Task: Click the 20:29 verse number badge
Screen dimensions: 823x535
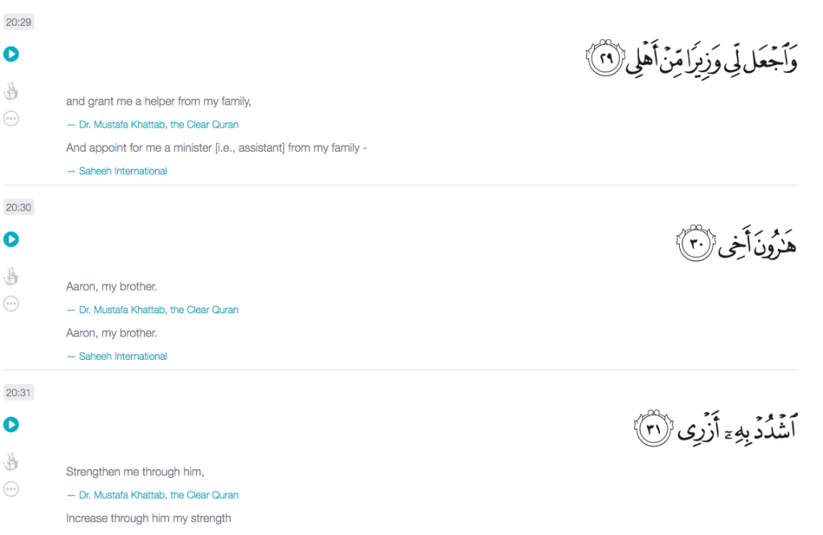Action: click(x=18, y=22)
